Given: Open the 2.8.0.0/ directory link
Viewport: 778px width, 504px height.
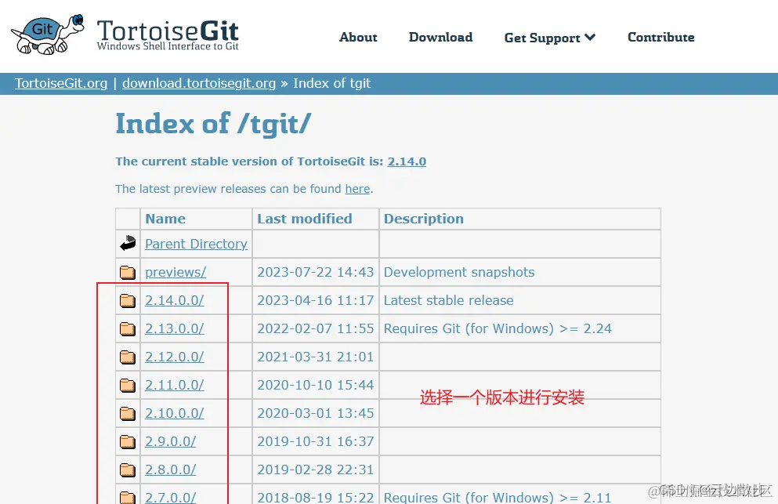Looking at the screenshot, I should tap(171, 470).
